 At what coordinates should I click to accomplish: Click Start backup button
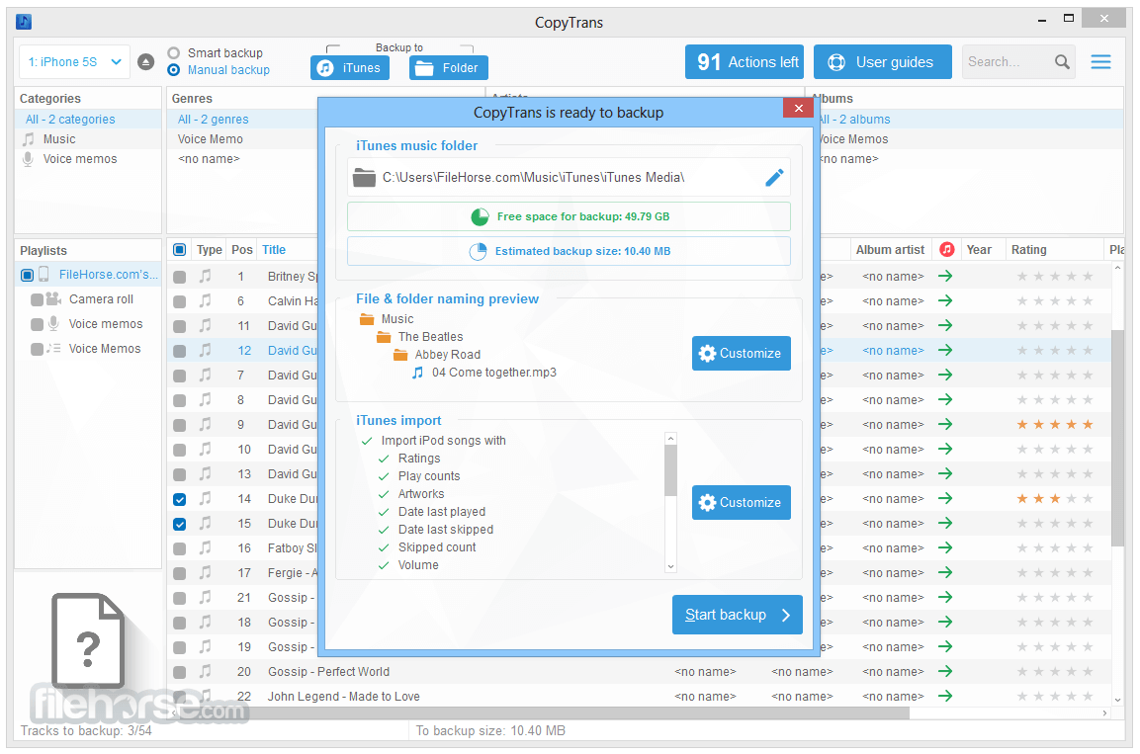click(738, 615)
